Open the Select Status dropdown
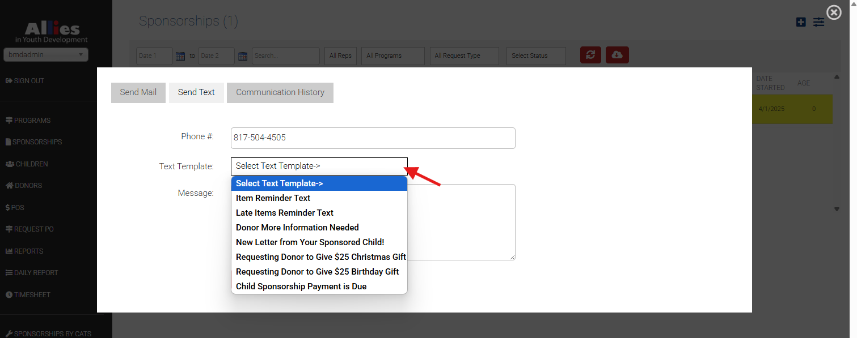 click(536, 56)
